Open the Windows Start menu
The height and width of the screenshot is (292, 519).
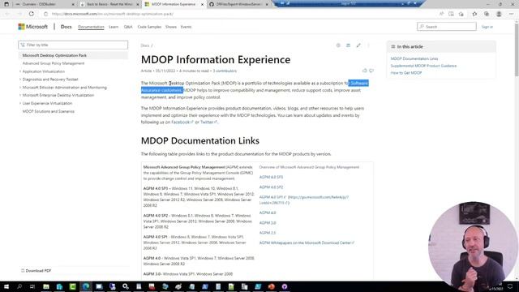click(x=6, y=286)
